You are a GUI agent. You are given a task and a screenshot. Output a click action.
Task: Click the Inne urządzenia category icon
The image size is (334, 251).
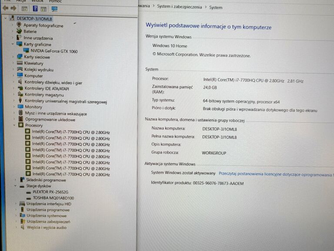tap(19, 37)
